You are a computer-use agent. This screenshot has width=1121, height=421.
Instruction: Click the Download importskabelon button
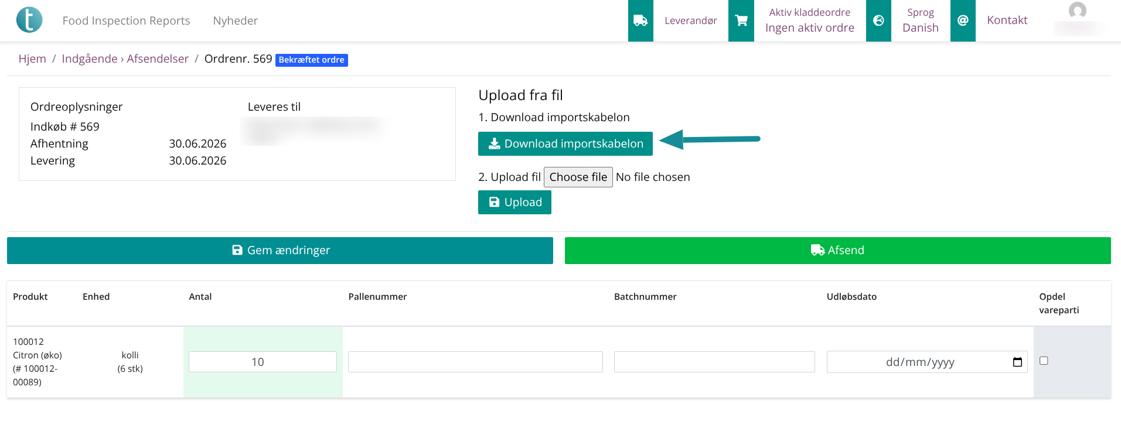pos(565,143)
